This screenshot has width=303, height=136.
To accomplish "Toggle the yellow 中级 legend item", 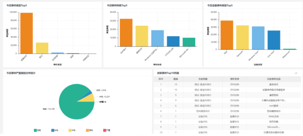I will pos(72,130).
